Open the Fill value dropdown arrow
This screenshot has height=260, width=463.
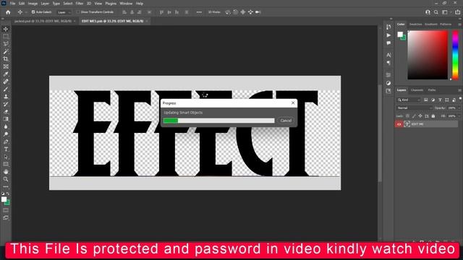[x=459, y=116]
